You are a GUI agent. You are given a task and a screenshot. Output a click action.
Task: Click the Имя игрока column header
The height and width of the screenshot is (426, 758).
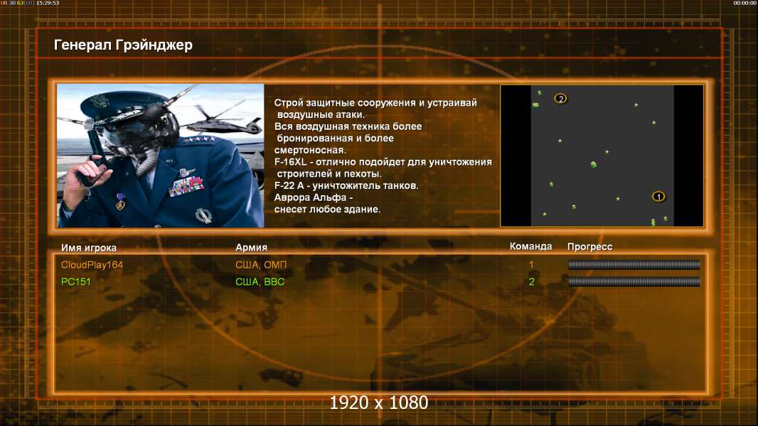coord(88,248)
